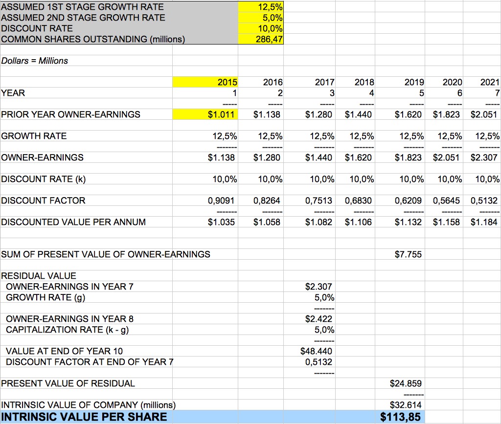Click the ASSUMED 1ST STAGE GROWTH RATE label
The width and height of the screenshot is (501, 424).
82,7
